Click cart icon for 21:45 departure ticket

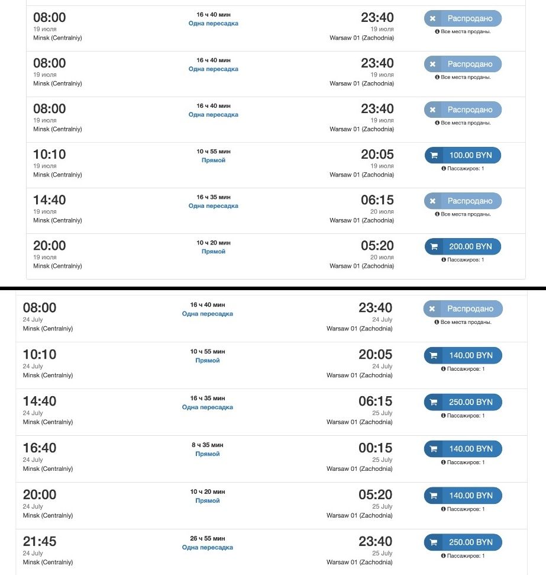click(x=434, y=542)
